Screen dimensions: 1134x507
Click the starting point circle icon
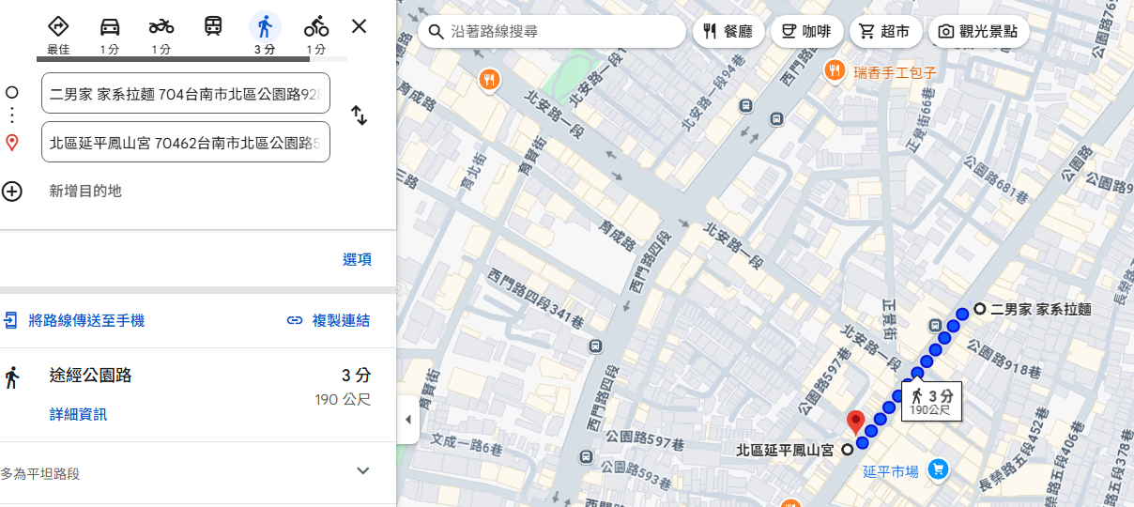tap(12, 92)
